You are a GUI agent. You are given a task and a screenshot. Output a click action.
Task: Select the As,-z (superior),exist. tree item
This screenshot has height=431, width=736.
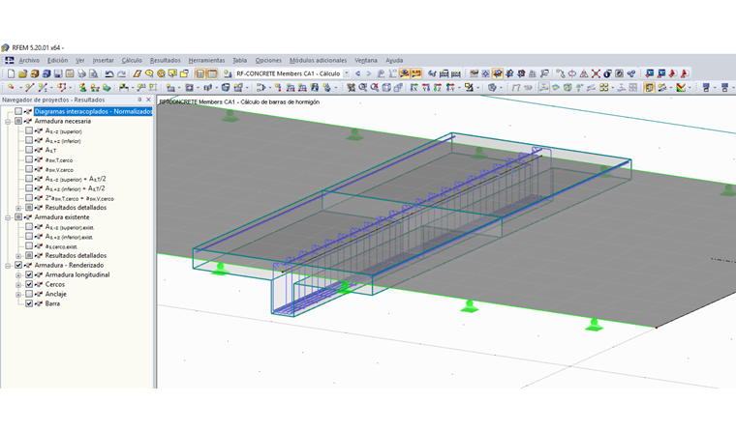point(70,227)
